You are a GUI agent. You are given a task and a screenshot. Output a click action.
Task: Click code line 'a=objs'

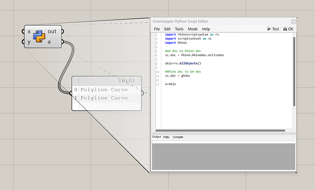170,84
